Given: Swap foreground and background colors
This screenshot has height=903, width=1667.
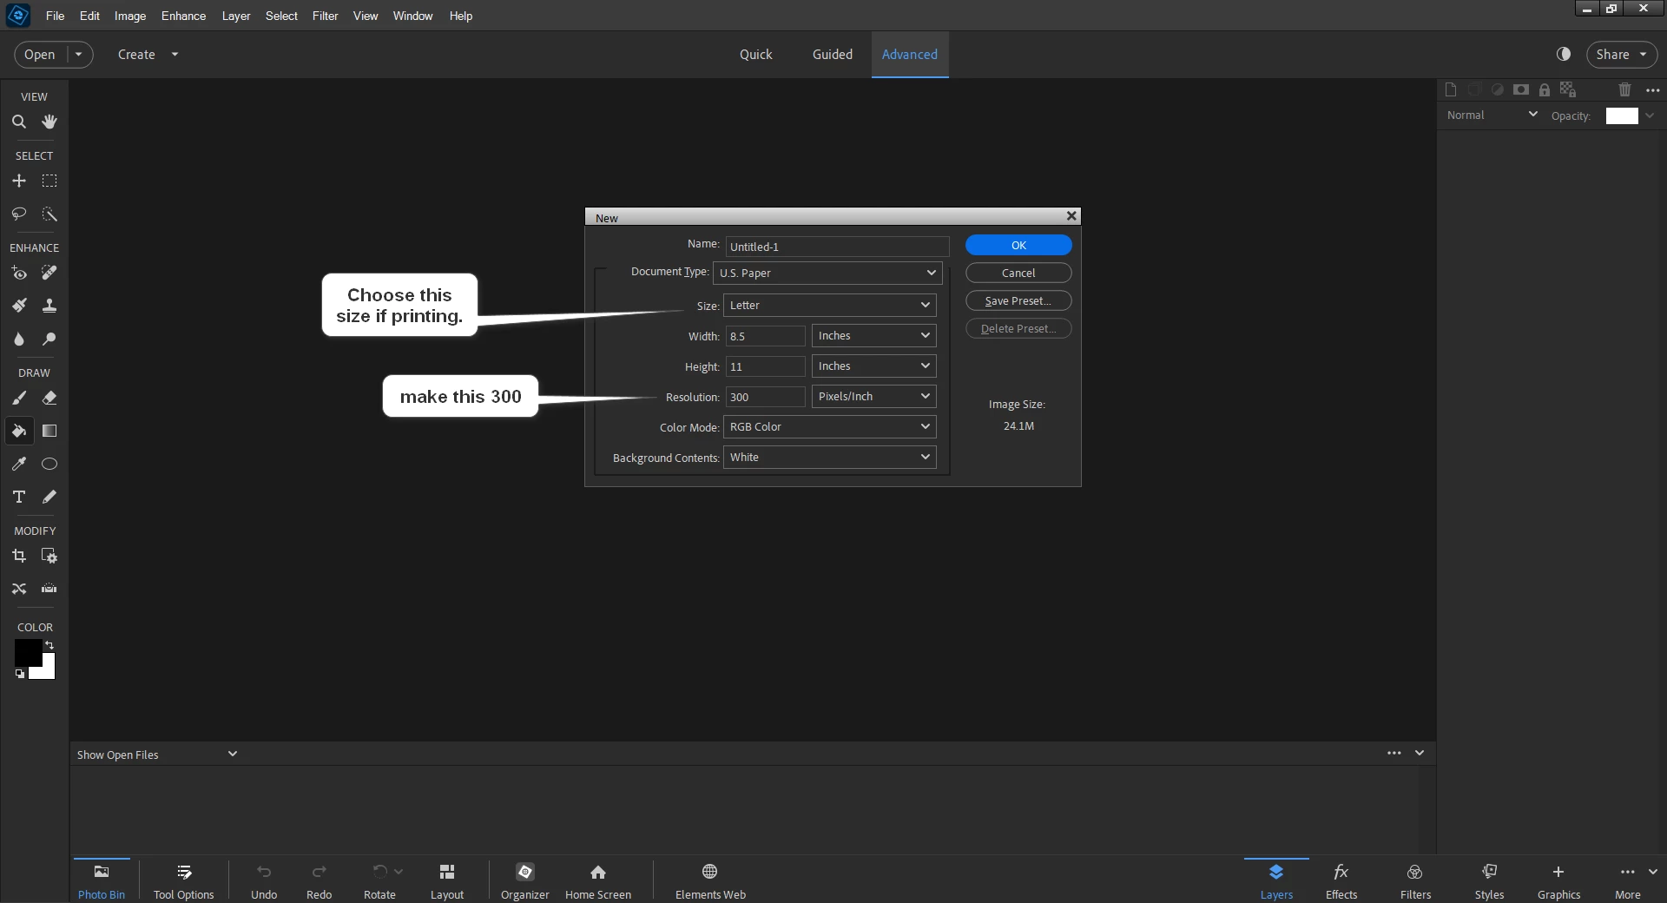Looking at the screenshot, I should tap(49, 645).
